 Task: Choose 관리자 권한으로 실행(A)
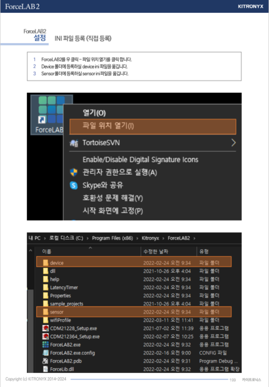click(x=120, y=172)
